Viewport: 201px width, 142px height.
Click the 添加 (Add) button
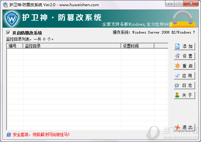(x=184, y=46)
